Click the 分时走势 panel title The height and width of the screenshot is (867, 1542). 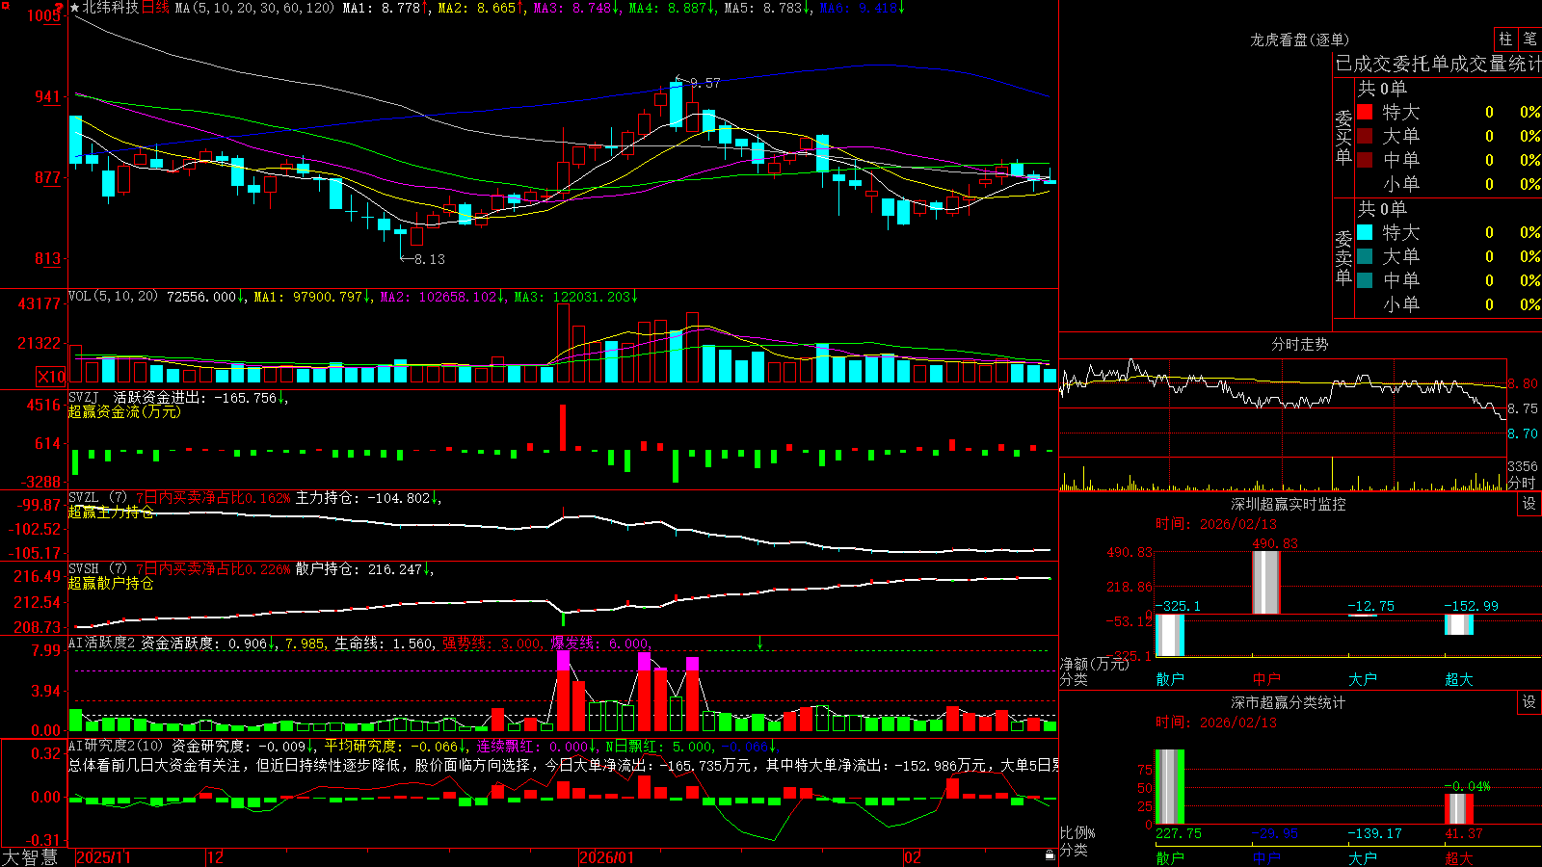1299,344
